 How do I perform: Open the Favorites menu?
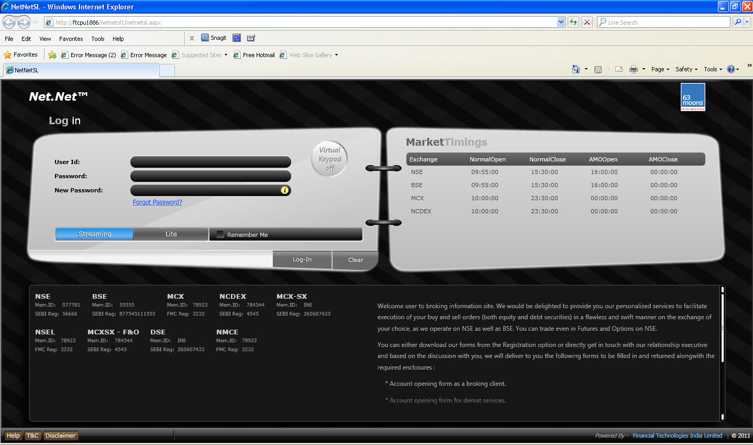click(71, 38)
